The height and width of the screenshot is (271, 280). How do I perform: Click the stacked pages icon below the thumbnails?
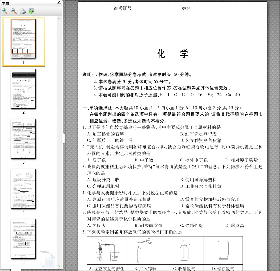click(47, 258)
